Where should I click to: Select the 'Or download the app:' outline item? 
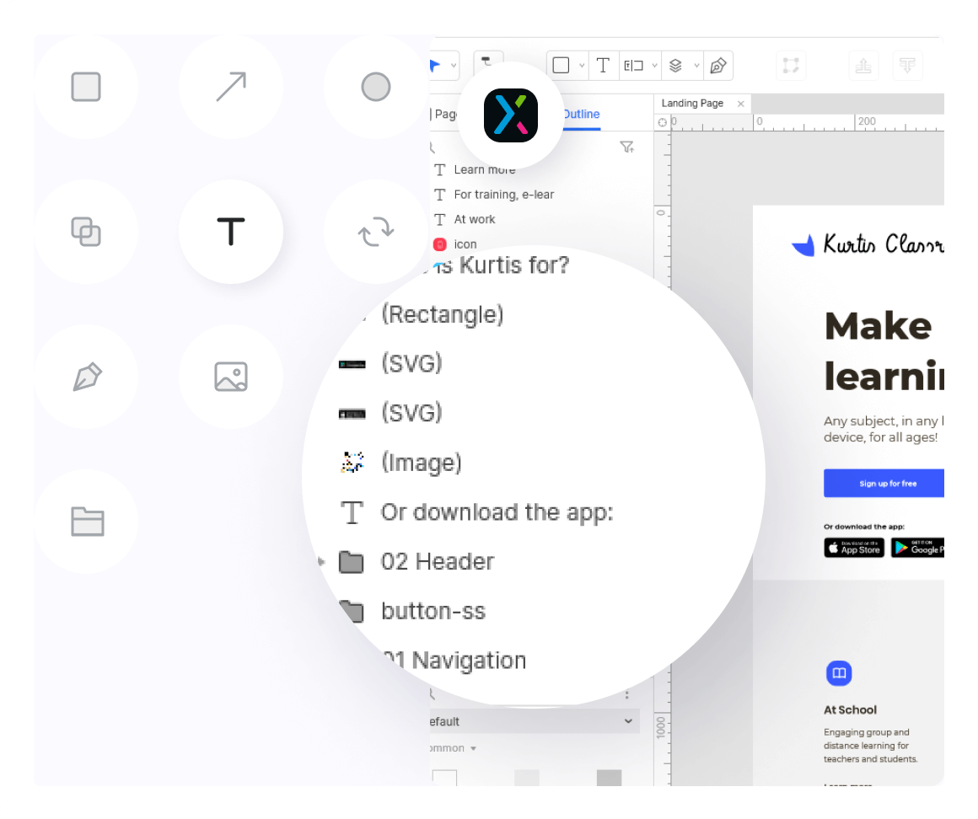click(496, 512)
